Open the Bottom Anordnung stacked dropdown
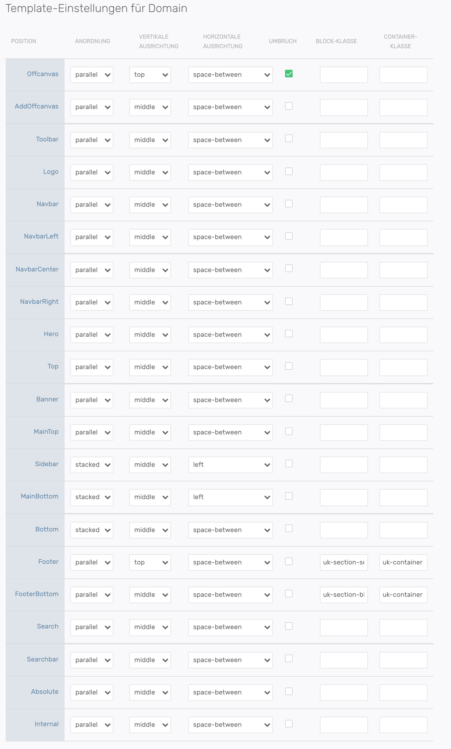Image resolution: width=451 pixels, height=749 pixels. [92, 530]
